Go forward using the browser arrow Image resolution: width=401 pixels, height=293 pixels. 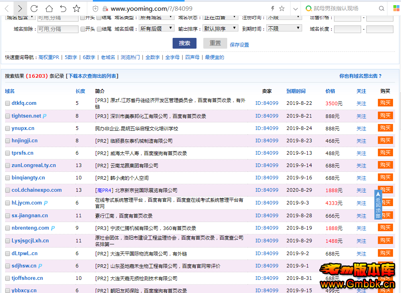click(20, 9)
